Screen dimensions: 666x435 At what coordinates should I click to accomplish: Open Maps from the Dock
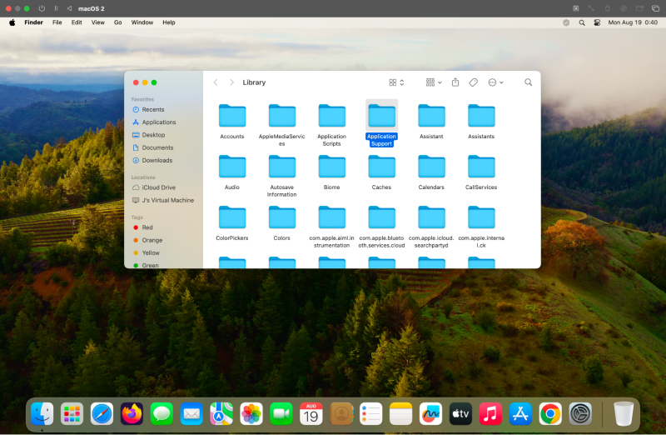pyautogui.click(x=221, y=413)
